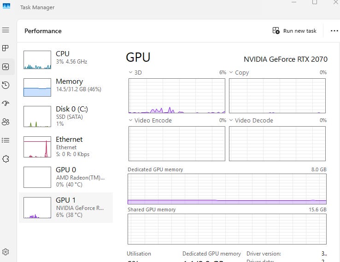The width and height of the screenshot is (340, 262).
Task: Open the hamburger navigation menu
Action: 6,30
